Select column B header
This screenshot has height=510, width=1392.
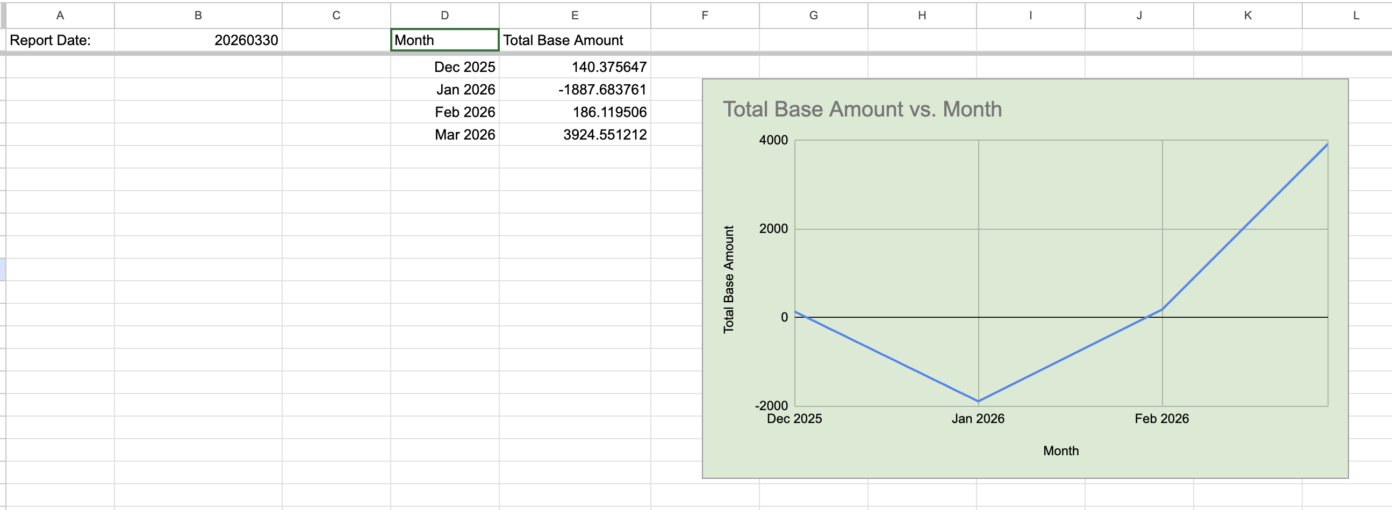[198, 15]
